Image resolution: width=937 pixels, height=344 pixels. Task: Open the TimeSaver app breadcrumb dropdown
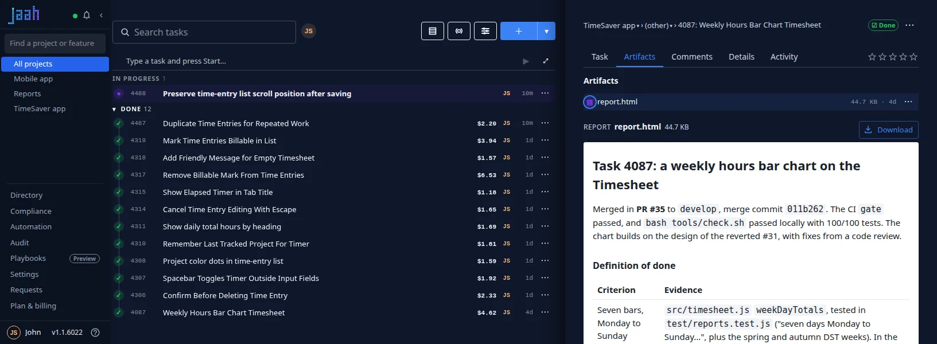coord(638,26)
